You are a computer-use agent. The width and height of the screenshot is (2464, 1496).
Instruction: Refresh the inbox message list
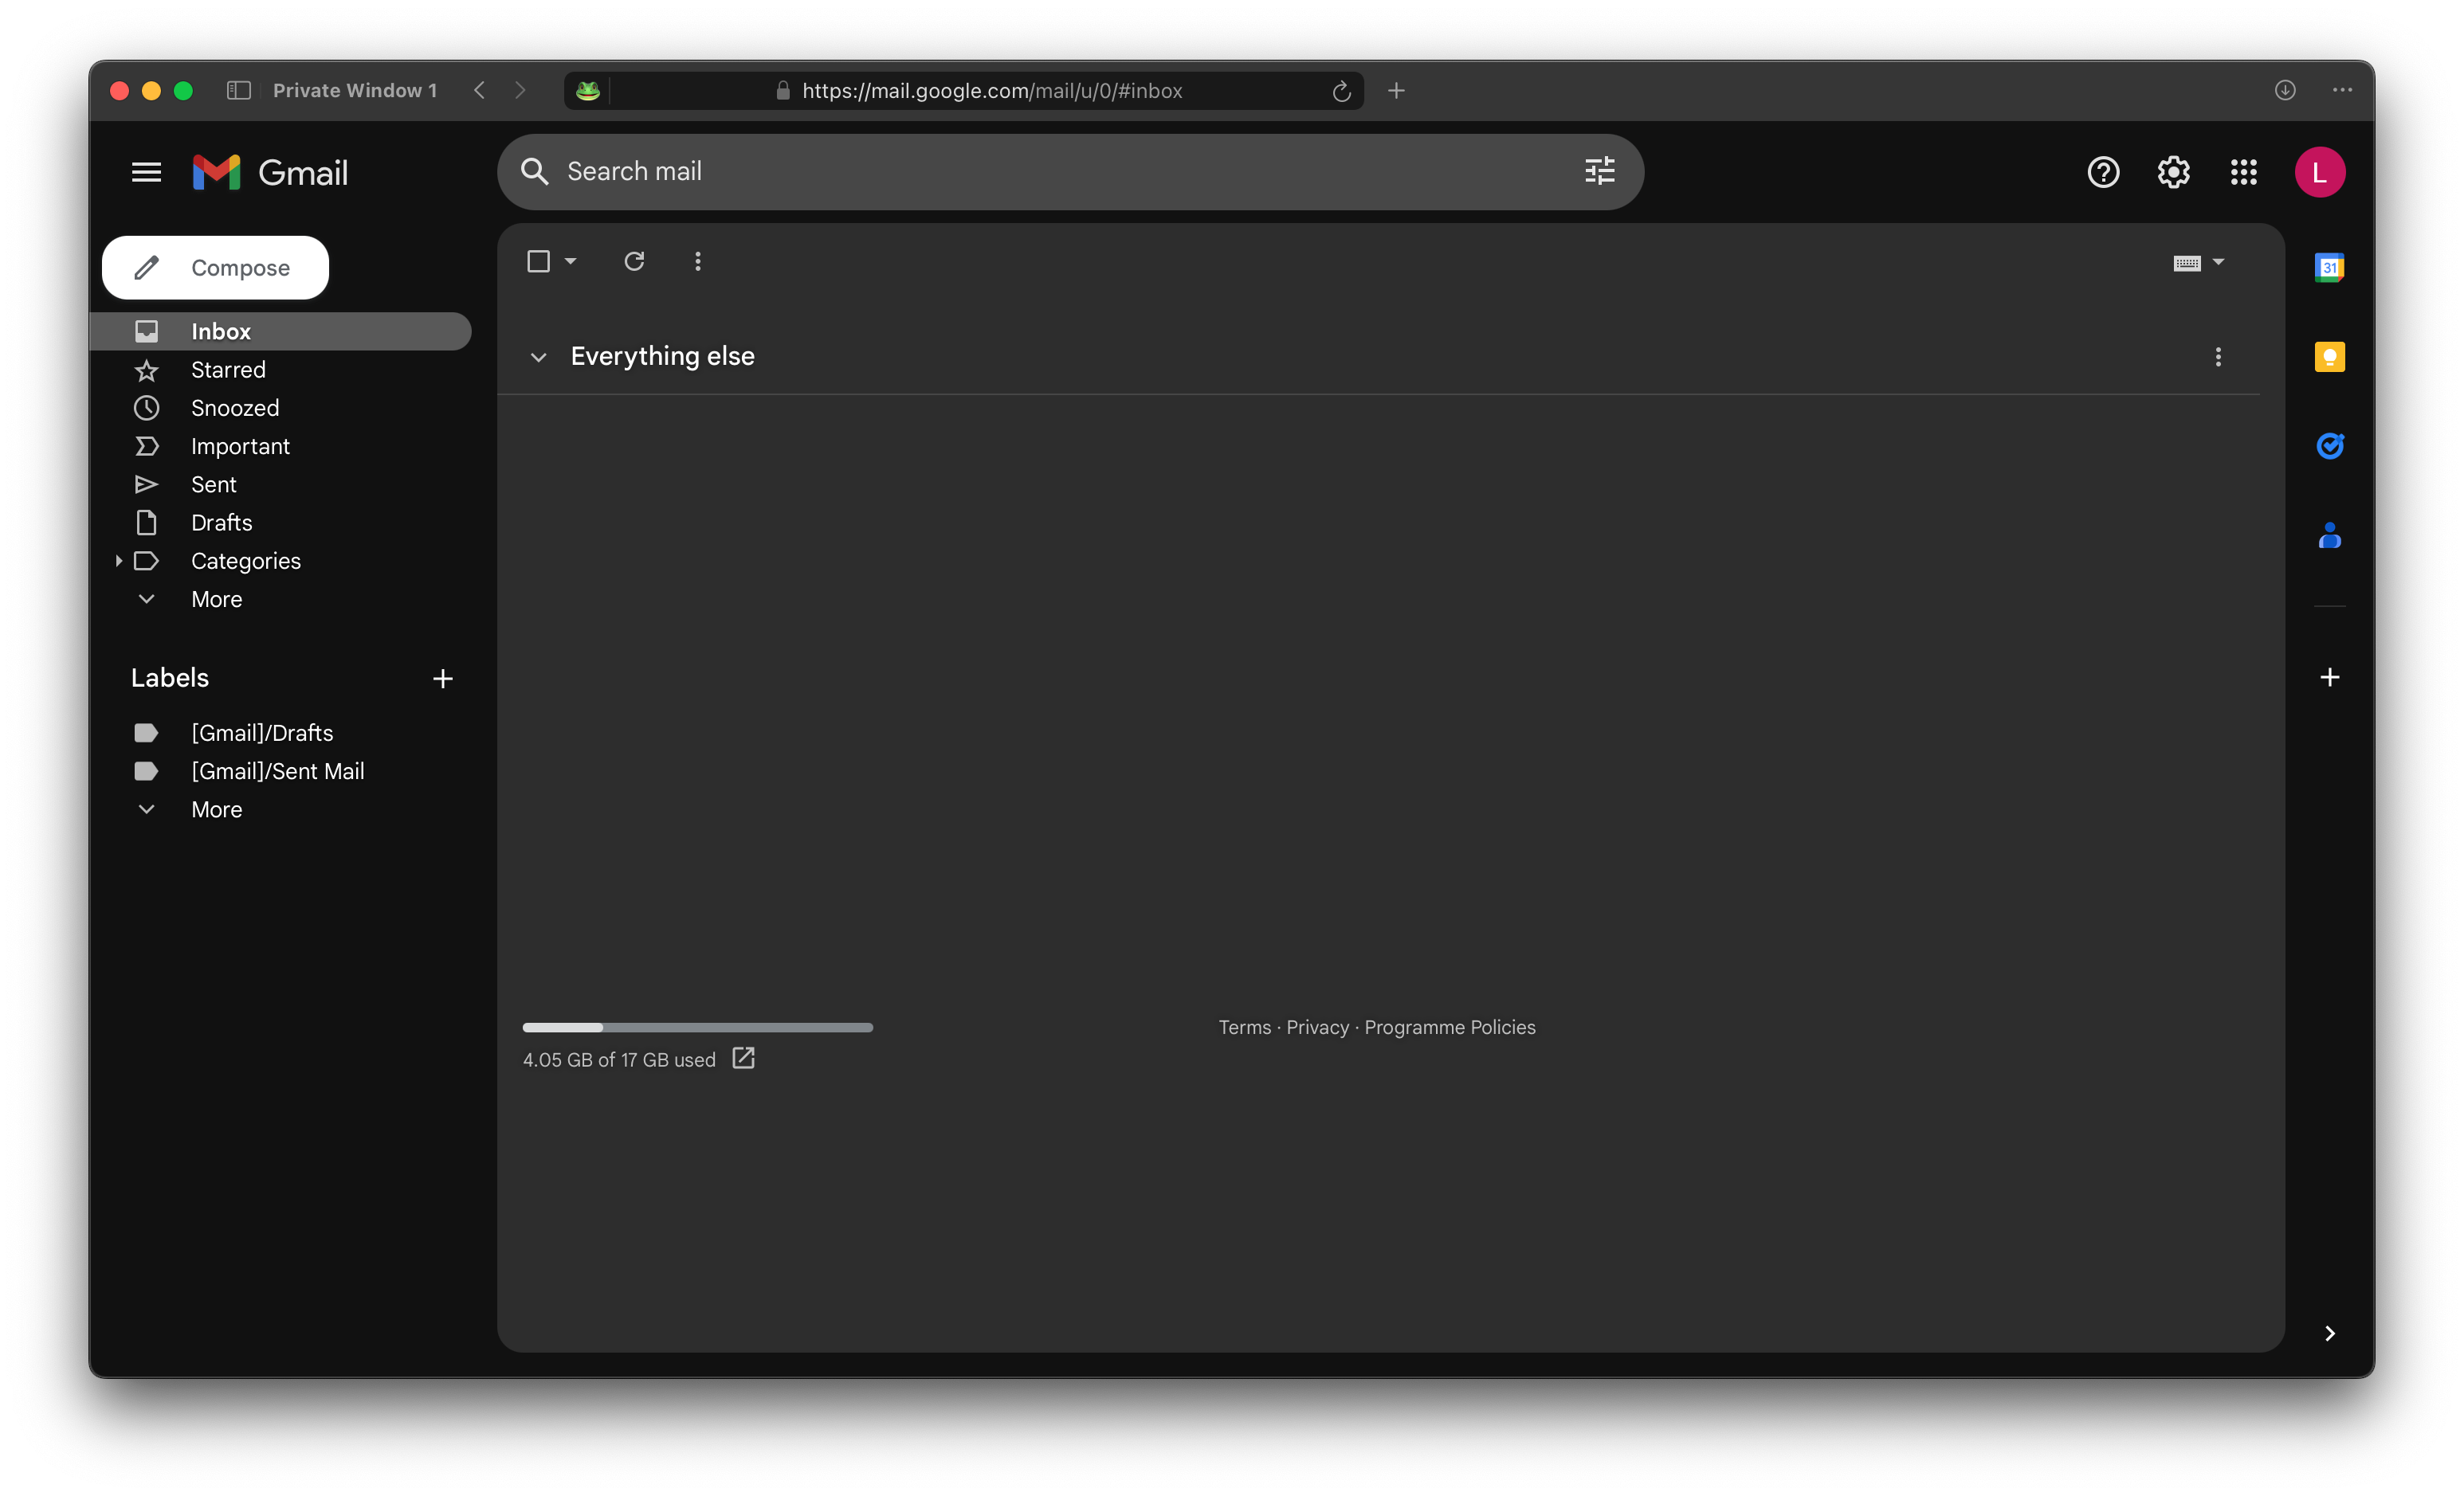(634, 260)
